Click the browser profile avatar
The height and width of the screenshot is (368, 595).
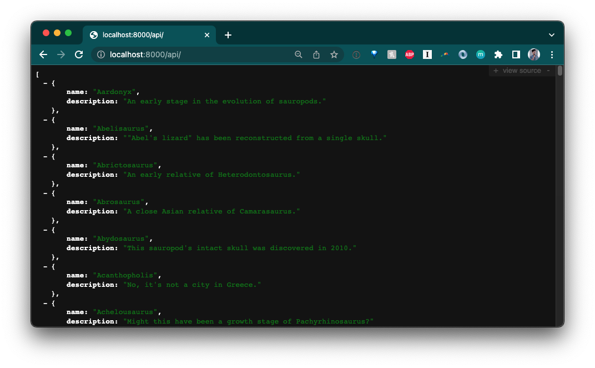533,54
